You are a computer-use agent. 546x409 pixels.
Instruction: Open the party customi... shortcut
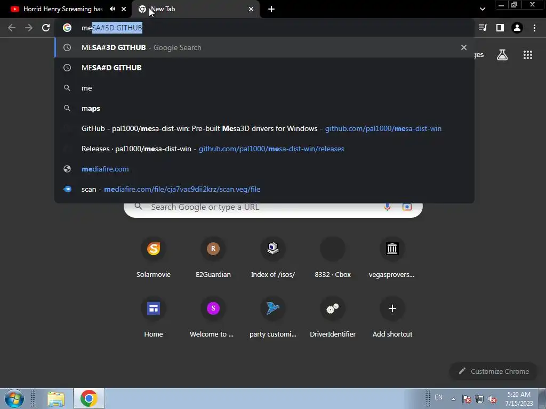(273, 317)
